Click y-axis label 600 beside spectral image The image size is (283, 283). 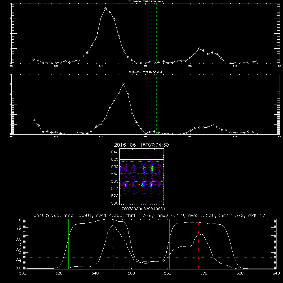point(115,167)
